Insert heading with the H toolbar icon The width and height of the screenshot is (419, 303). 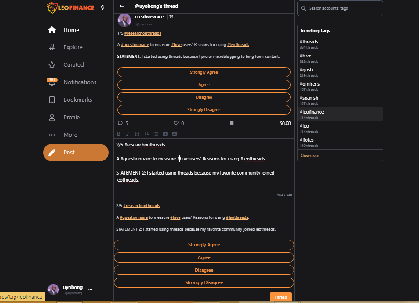(137, 134)
